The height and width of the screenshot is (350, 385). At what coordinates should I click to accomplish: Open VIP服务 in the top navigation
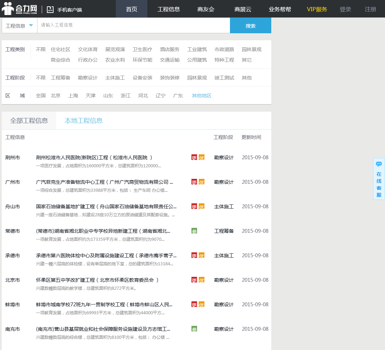[317, 9]
